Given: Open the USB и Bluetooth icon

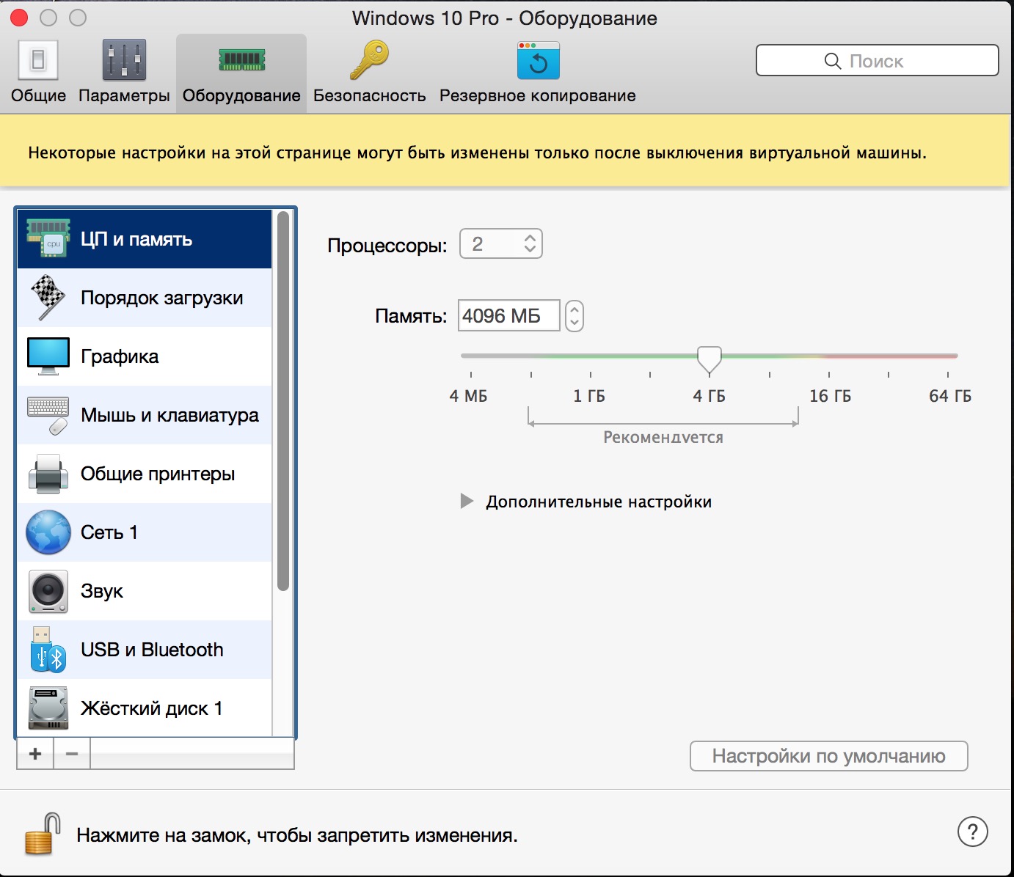Looking at the screenshot, I should pyautogui.click(x=48, y=649).
